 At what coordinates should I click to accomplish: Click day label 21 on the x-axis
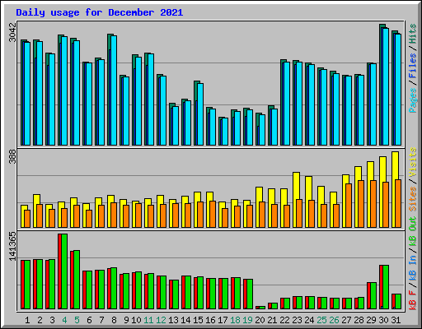tap(272, 320)
